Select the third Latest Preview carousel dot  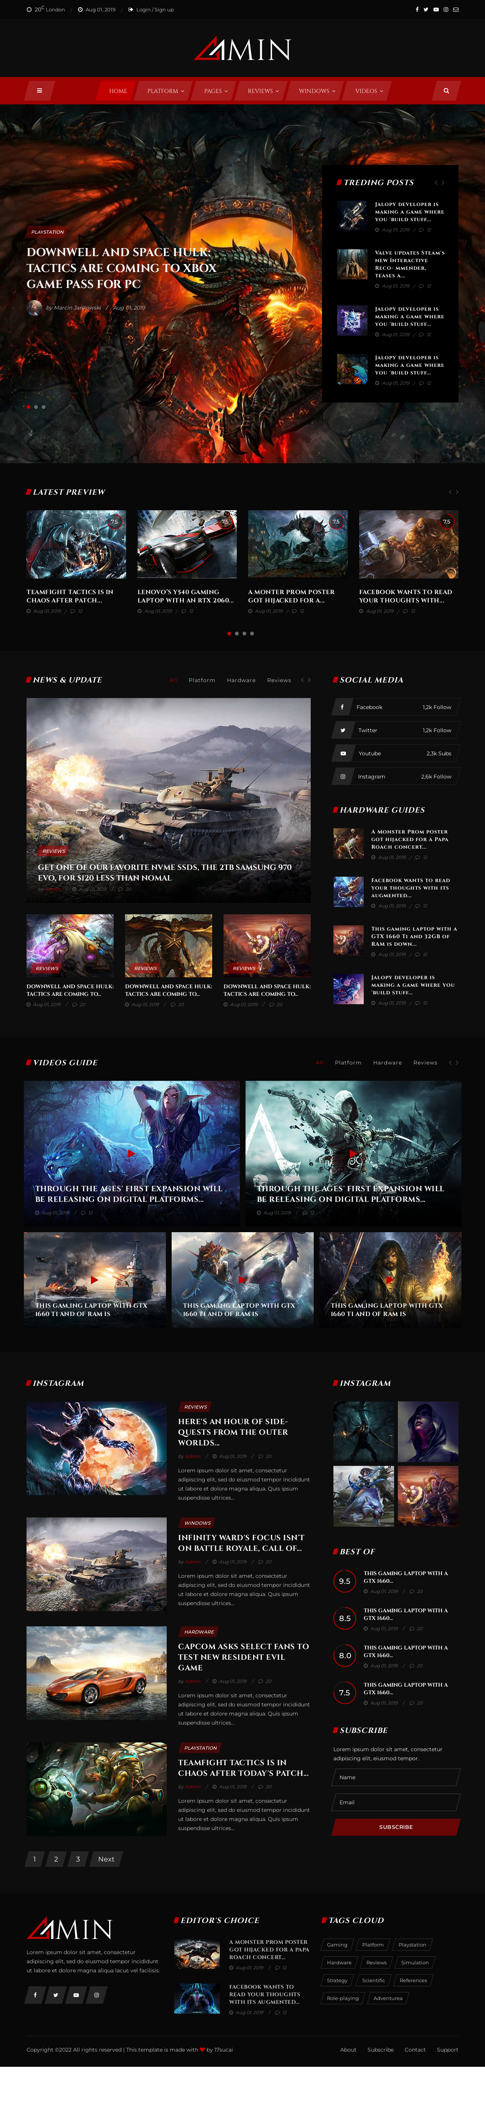tap(244, 633)
